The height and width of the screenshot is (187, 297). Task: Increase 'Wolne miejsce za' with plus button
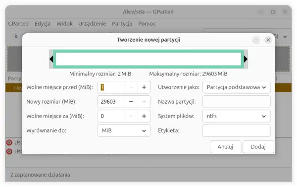click(x=144, y=116)
